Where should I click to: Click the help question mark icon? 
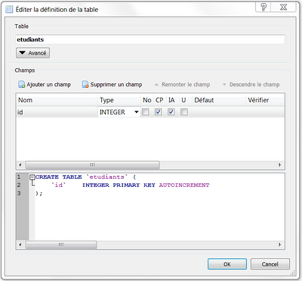[263, 7]
